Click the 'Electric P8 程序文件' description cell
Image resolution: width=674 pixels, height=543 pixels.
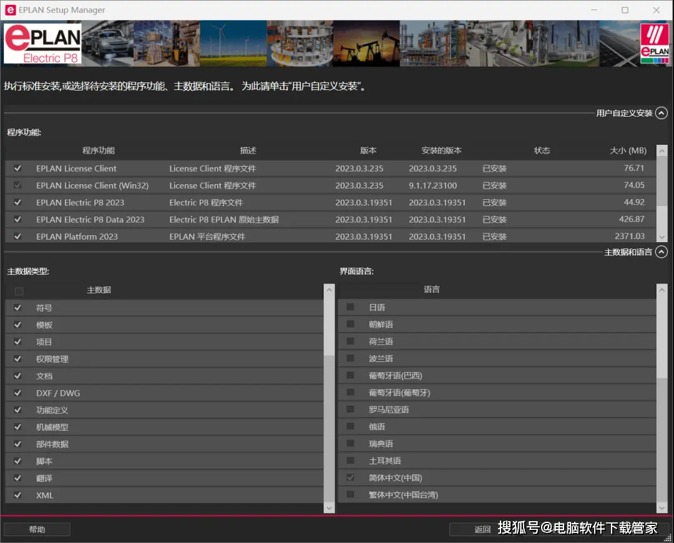[x=206, y=202]
